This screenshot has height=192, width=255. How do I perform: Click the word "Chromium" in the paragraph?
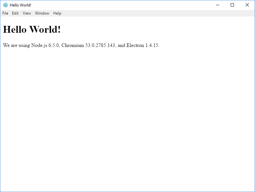(x=73, y=45)
